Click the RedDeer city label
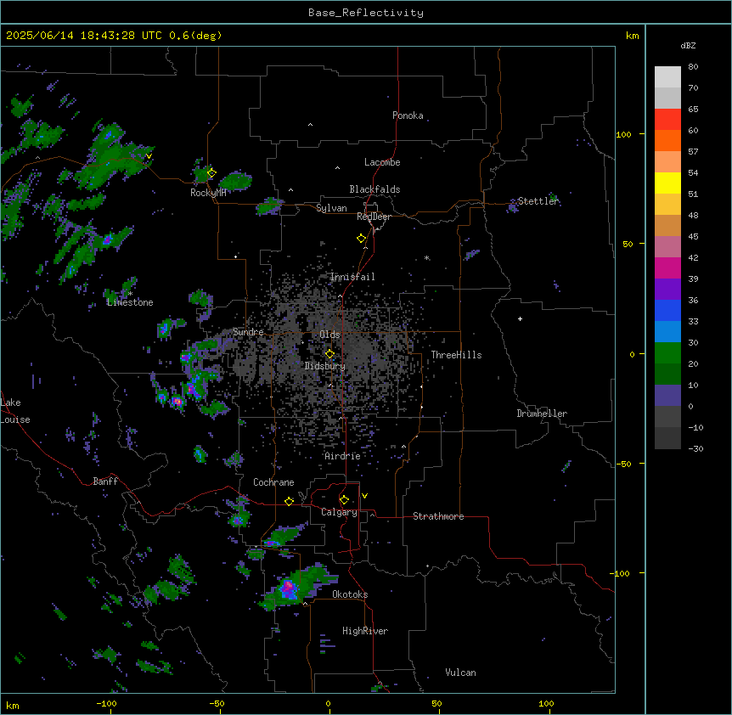This screenshot has width=732, height=715. (374, 217)
